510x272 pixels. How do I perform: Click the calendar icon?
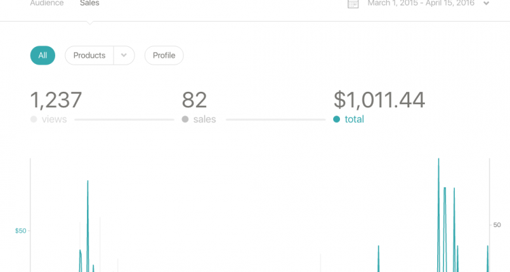pos(353,3)
